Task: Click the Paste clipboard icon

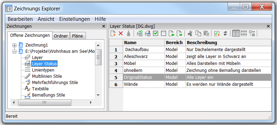Action: (206, 33)
